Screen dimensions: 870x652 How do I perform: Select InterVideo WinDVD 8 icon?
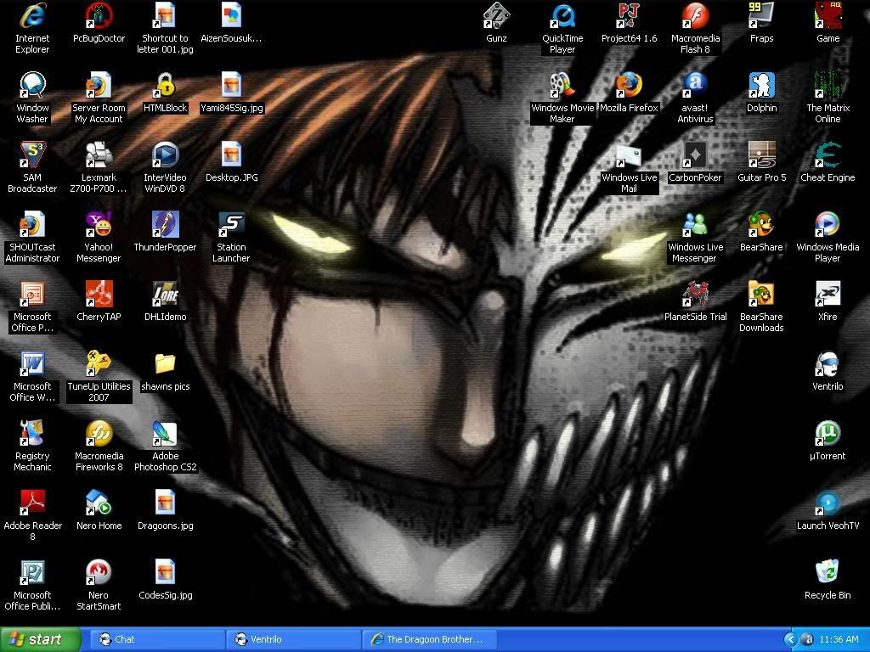coord(165,155)
